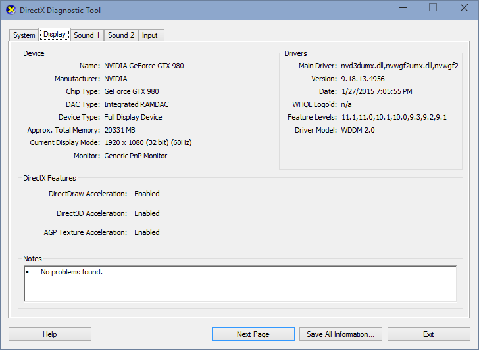Click DirectDraw Acceleration Enabled status

tap(147, 194)
